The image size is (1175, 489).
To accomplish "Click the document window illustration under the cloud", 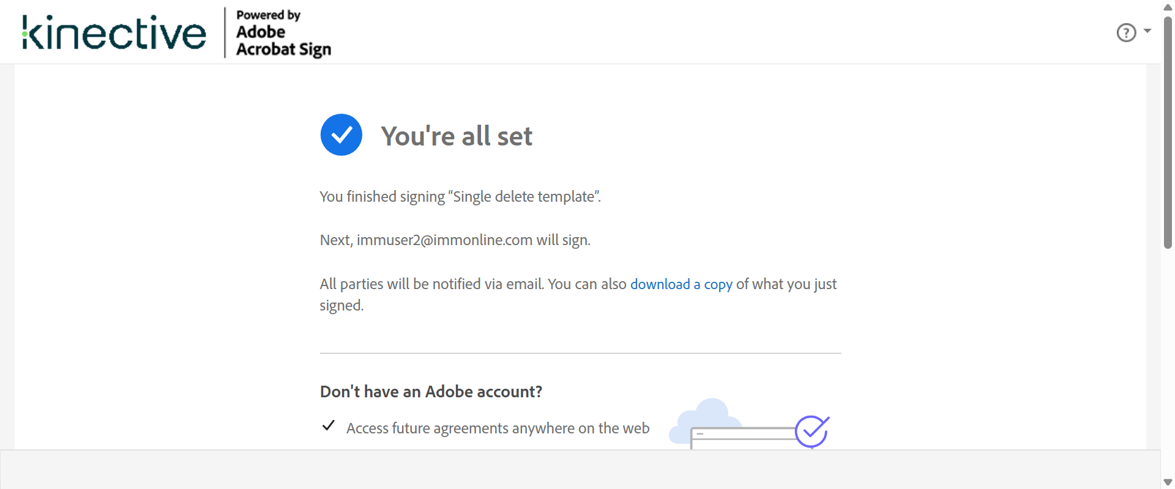I will 740,436.
